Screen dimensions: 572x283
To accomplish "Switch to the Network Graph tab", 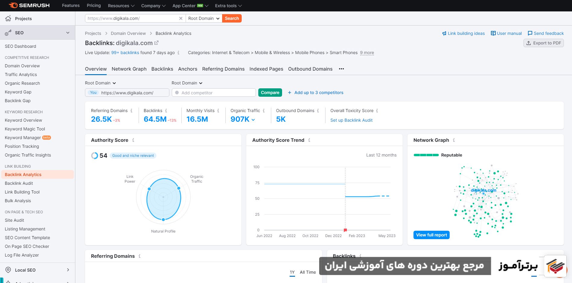I will point(129,69).
